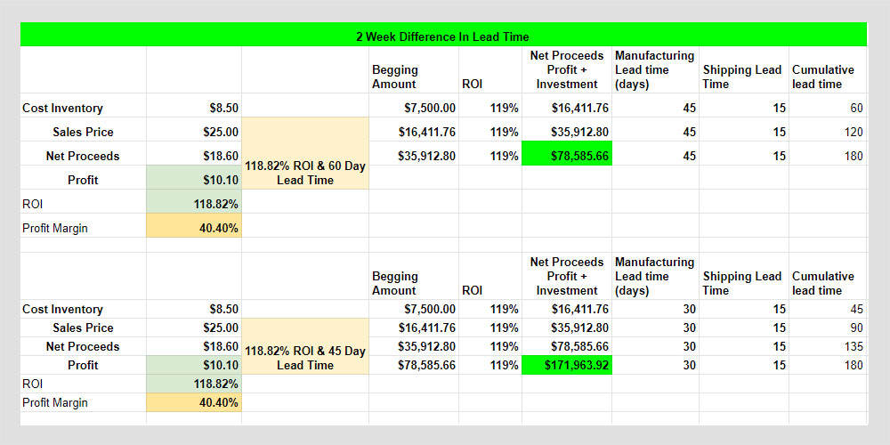Select the upper table's orange 40.40% Profit Margin cell
Screen dimensions: 890x445
(x=194, y=228)
